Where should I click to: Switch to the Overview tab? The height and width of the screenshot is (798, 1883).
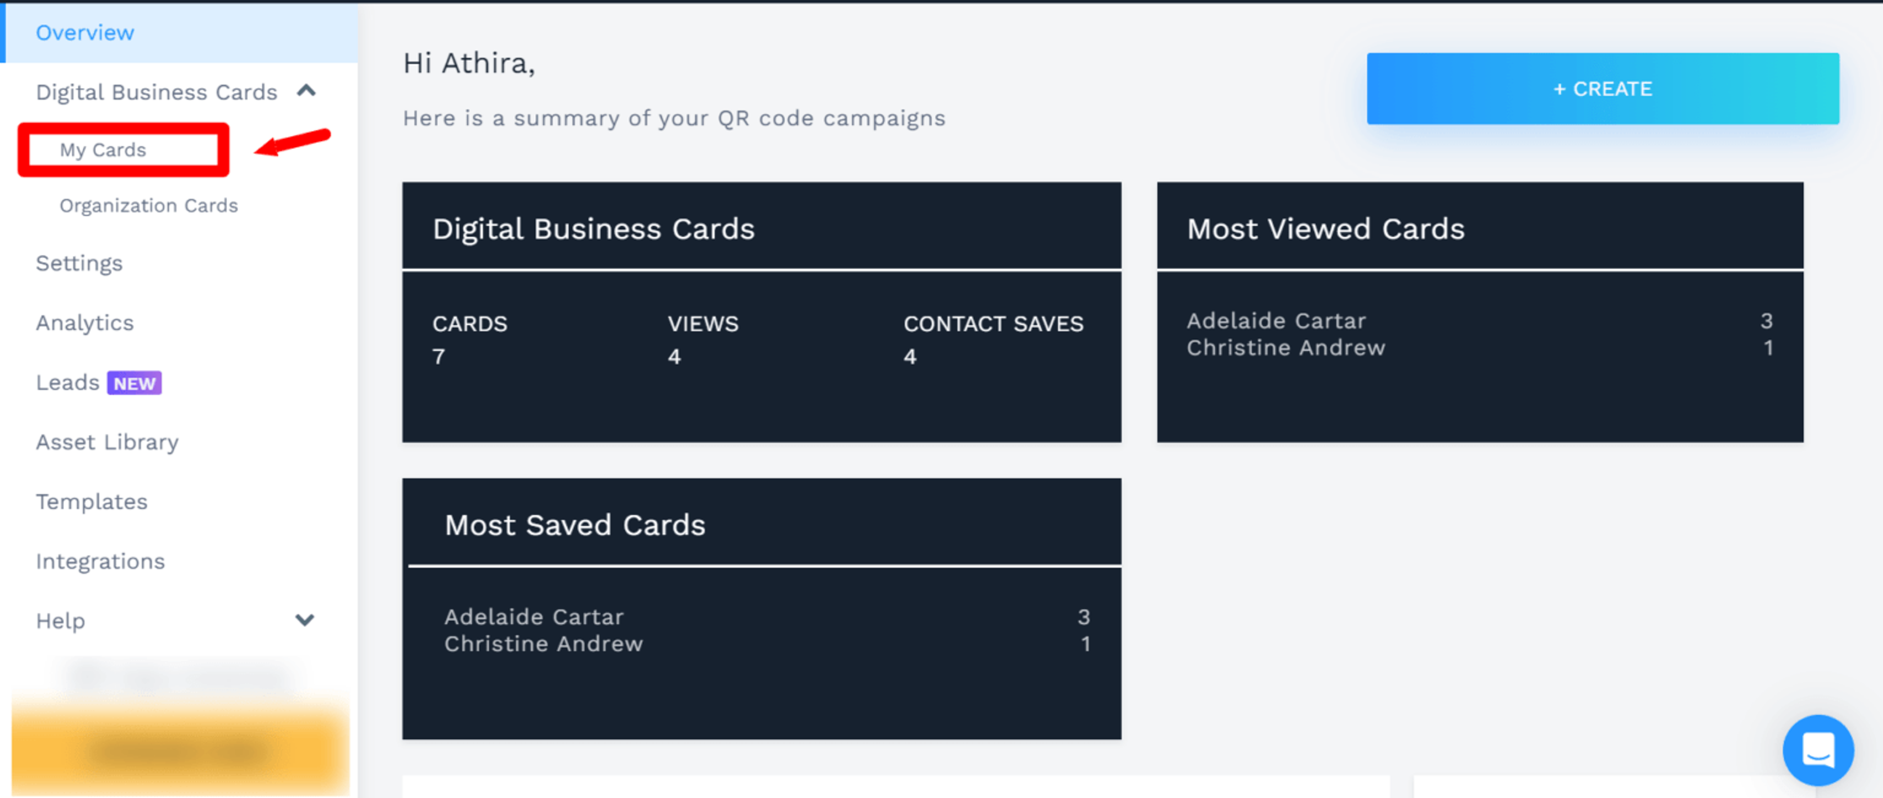click(x=84, y=32)
